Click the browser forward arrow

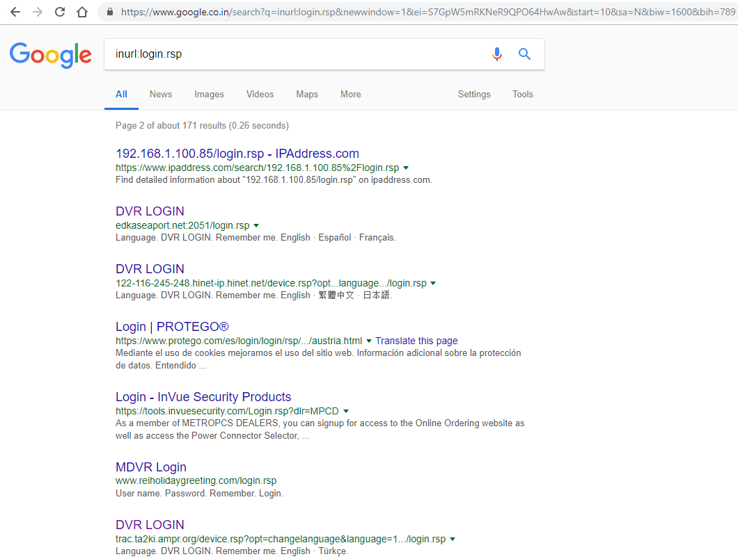tap(38, 12)
